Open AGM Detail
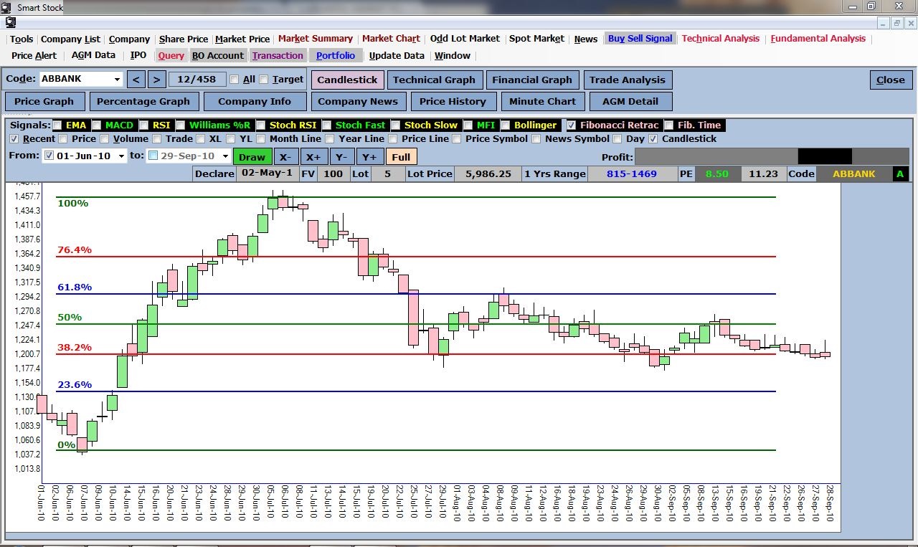 coord(631,101)
